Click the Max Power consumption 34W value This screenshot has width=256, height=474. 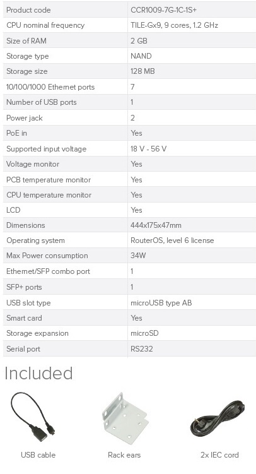coord(138,256)
